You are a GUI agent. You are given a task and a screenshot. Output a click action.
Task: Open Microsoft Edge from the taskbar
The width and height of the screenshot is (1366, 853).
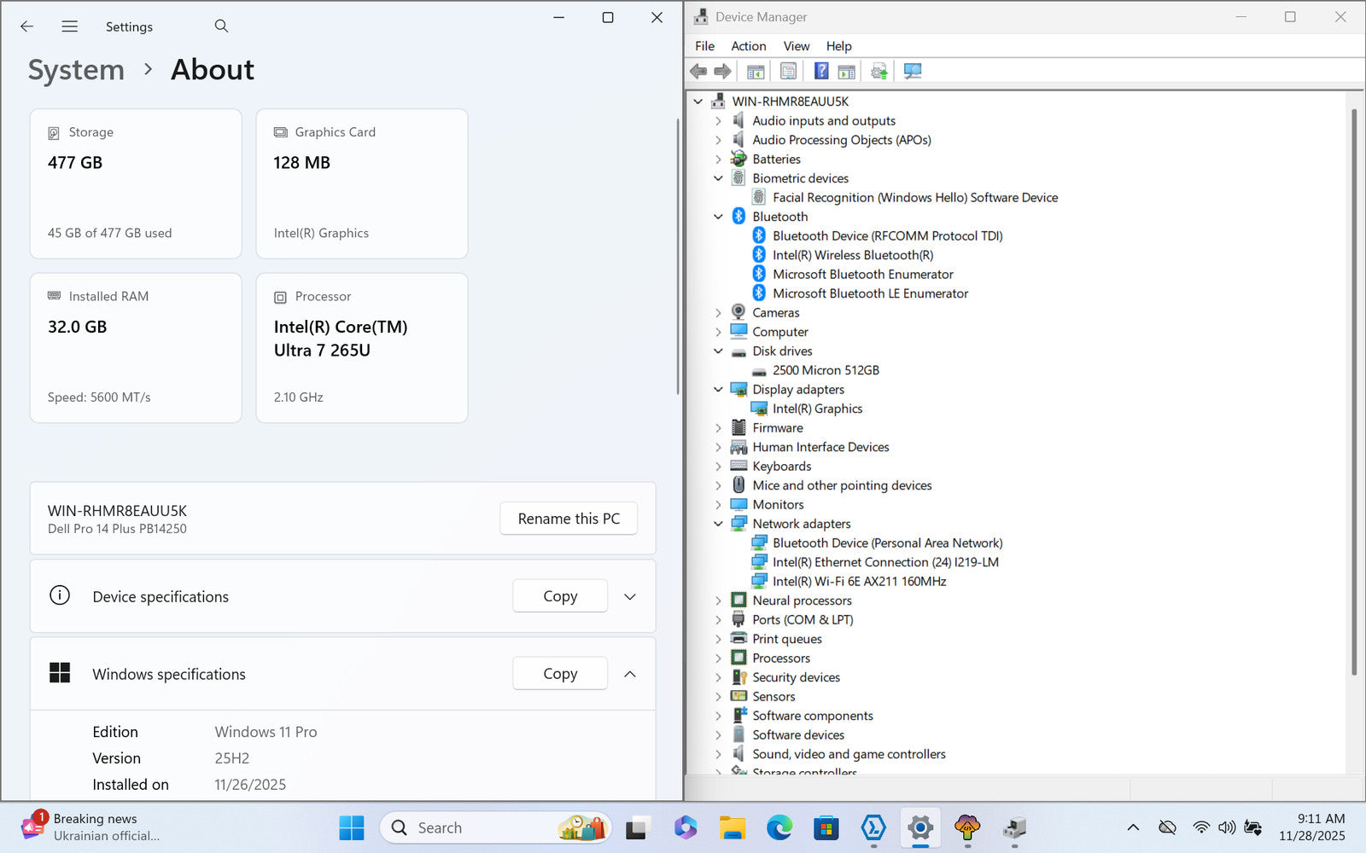[x=779, y=827]
